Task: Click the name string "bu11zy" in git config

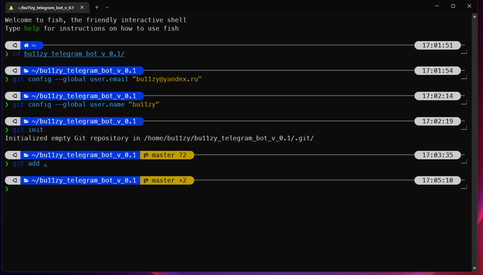Action: coord(144,105)
